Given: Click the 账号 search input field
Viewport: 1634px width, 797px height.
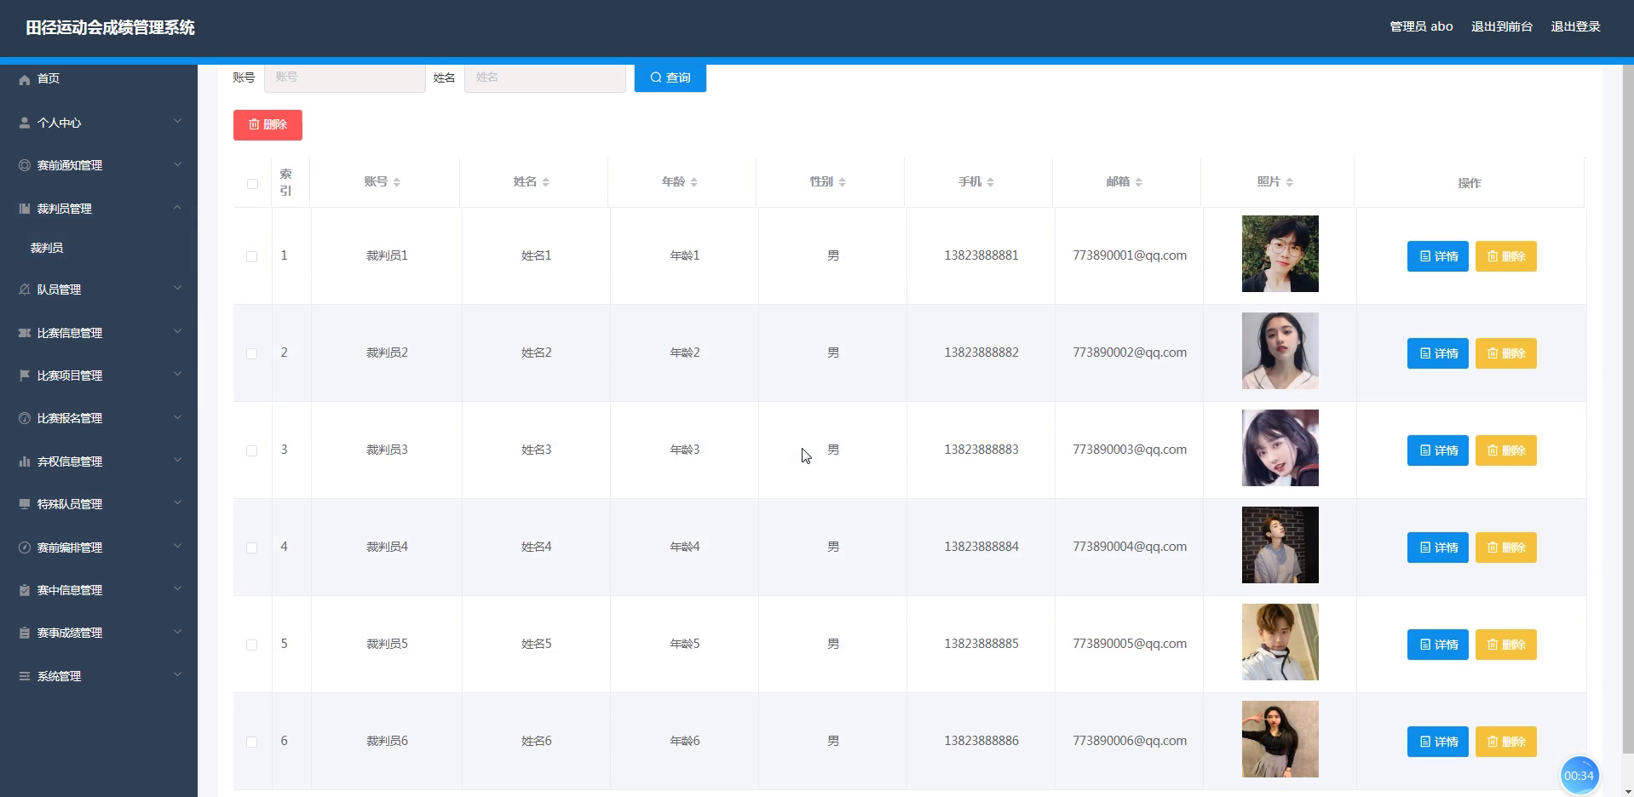Looking at the screenshot, I should [x=345, y=77].
